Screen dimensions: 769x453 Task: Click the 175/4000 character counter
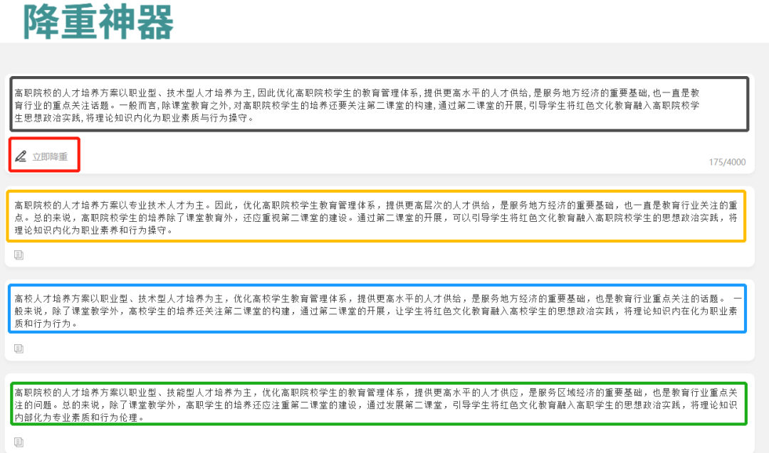point(727,162)
